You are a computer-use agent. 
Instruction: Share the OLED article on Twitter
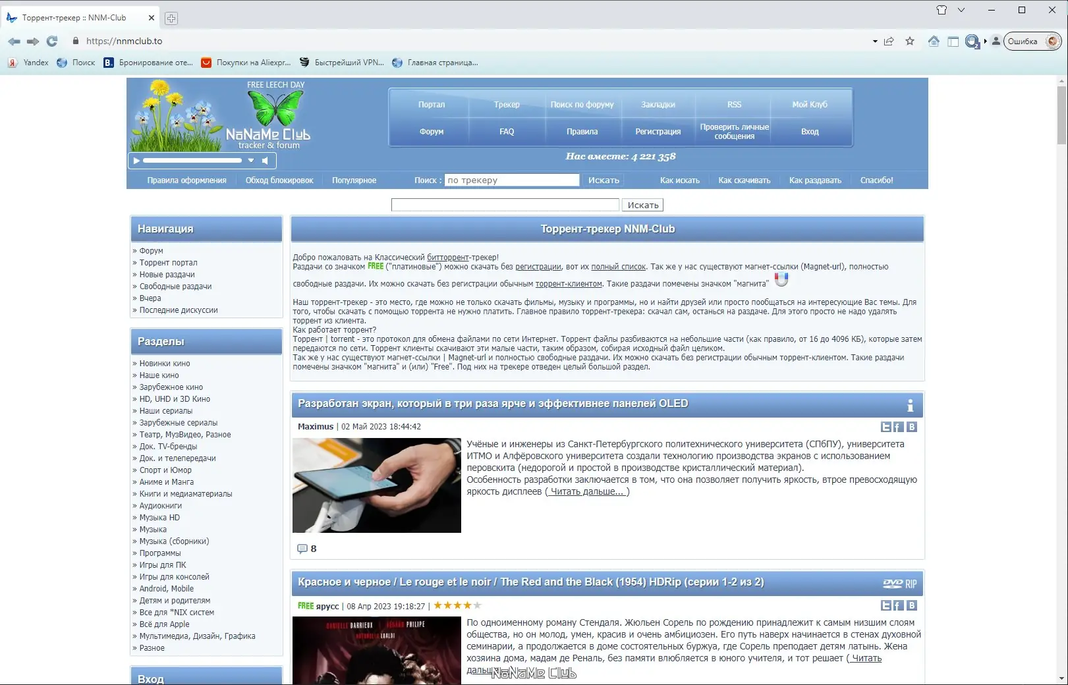coord(886,427)
